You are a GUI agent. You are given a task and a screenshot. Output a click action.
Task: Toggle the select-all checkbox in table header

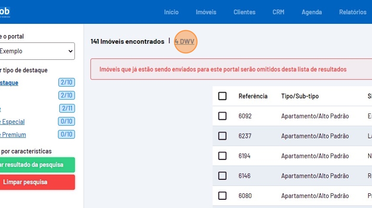tap(222, 96)
